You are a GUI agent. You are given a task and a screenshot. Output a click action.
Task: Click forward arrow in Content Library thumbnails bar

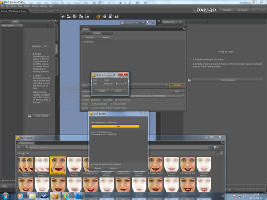click(28, 153)
